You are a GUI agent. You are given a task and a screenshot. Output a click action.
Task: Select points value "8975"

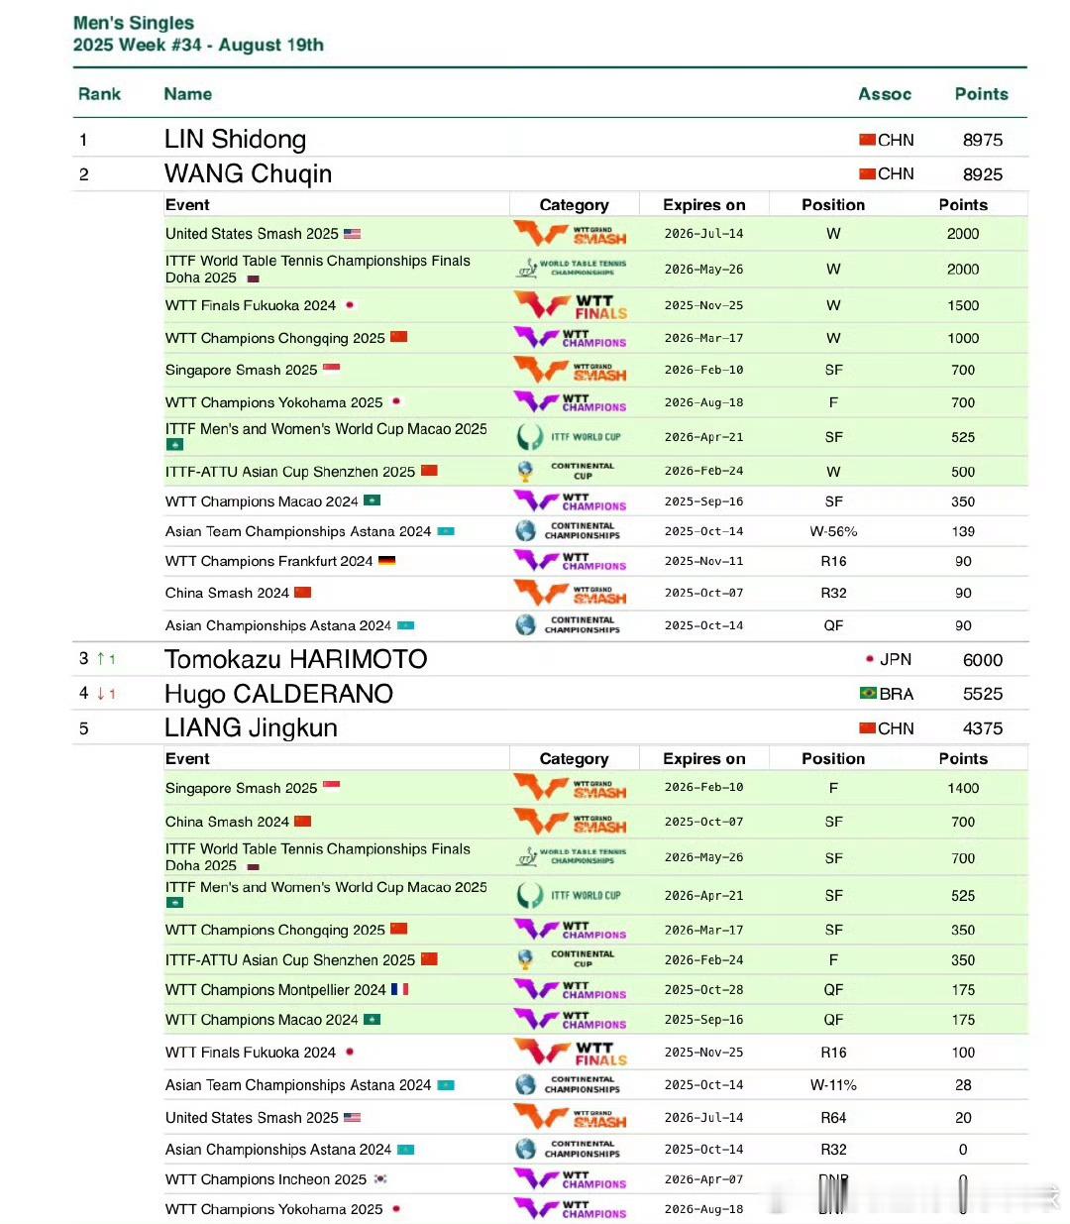(x=983, y=140)
